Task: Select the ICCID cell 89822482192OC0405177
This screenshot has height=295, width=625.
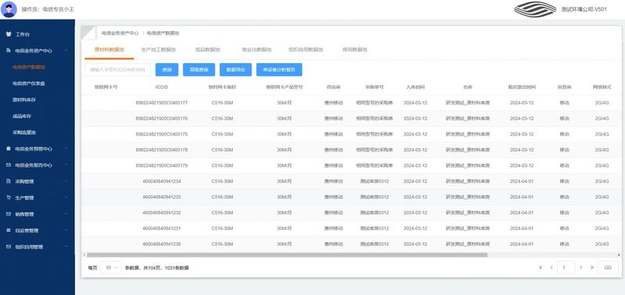Action: click(162, 103)
